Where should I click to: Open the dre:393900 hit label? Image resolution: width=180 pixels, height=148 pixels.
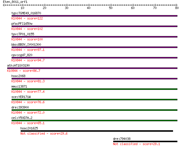(x=20, y=107)
